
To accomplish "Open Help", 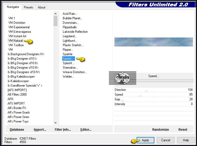I will 186,140.
